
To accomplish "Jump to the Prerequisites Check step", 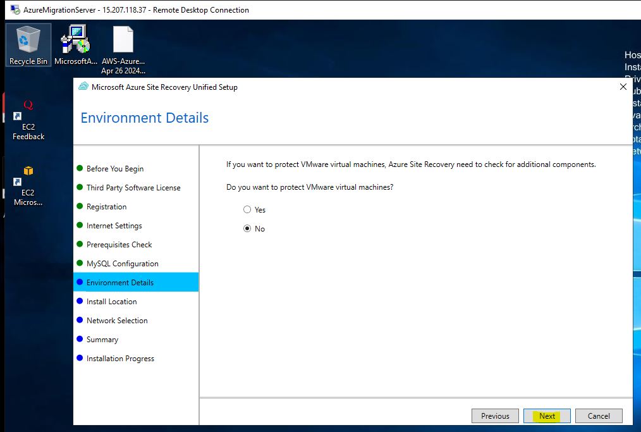I will tap(119, 245).
